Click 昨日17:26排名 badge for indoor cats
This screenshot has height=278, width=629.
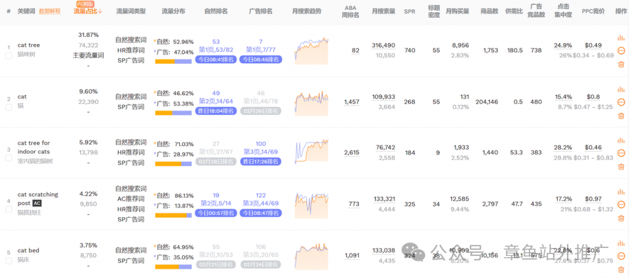point(260,161)
